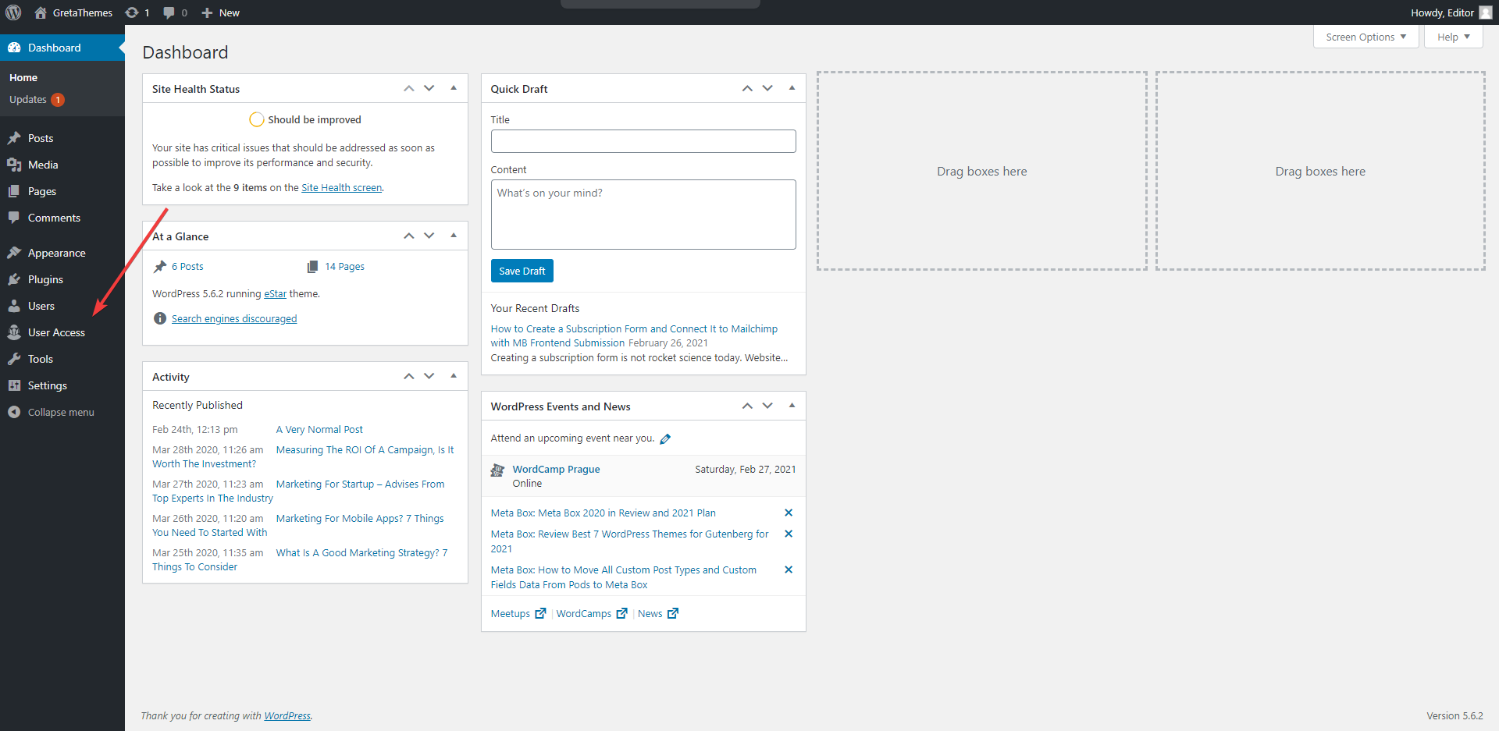Open the WordCamp Prague event link
The width and height of the screenshot is (1499, 731).
[556, 470]
